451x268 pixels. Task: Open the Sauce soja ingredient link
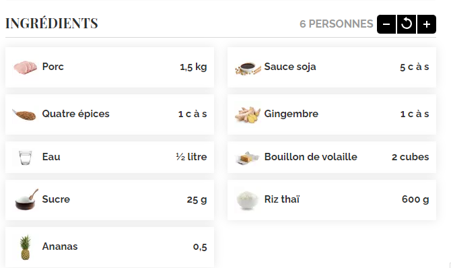290,67
